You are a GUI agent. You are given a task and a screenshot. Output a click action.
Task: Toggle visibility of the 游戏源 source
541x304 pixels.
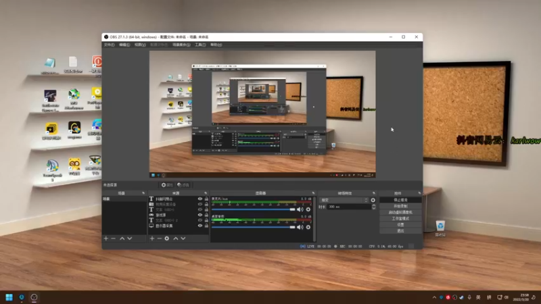[199, 215]
